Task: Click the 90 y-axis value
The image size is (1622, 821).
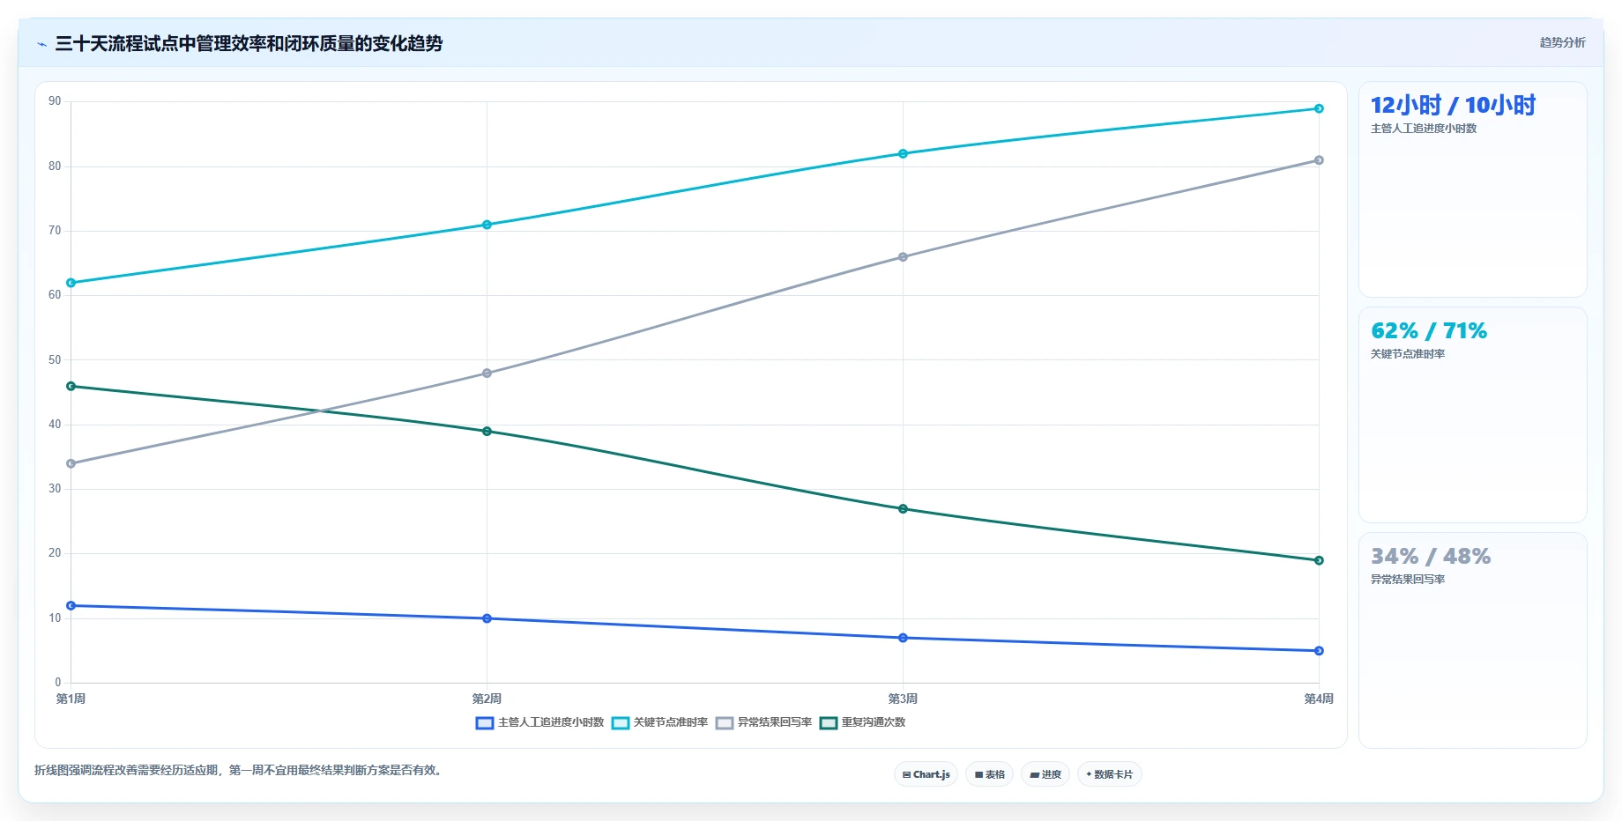Action: tap(55, 101)
